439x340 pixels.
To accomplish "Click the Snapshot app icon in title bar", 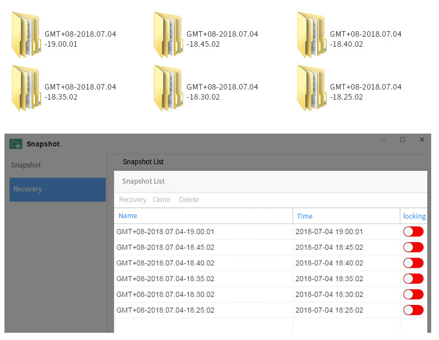I will [16, 144].
